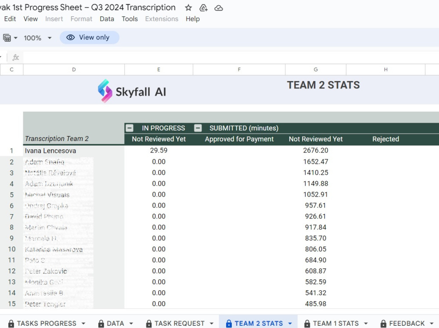Open TASK REQUEST tab dropdown arrow
Image resolution: width=439 pixels, height=328 pixels.
(212, 324)
